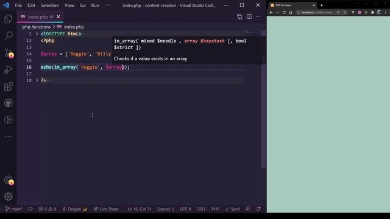Open the browser Extensions puzzle icon
This screenshot has height=219, width=390.
pos(372,12)
